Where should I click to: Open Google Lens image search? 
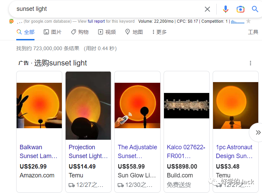(x=240, y=9)
